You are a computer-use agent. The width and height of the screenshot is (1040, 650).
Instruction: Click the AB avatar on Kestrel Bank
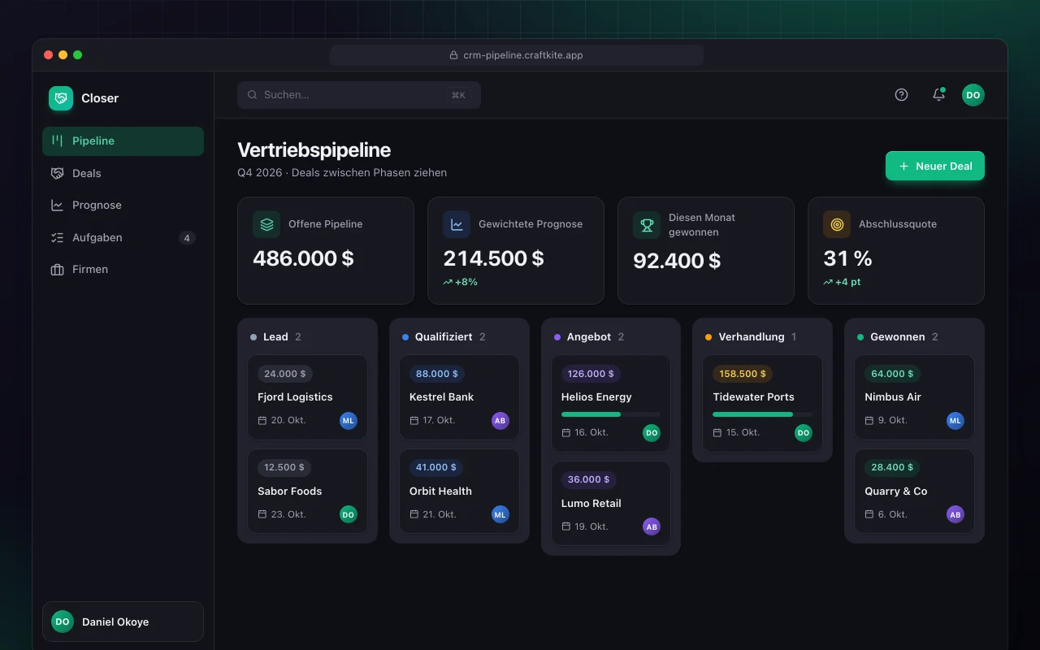pyautogui.click(x=500, y=421)
